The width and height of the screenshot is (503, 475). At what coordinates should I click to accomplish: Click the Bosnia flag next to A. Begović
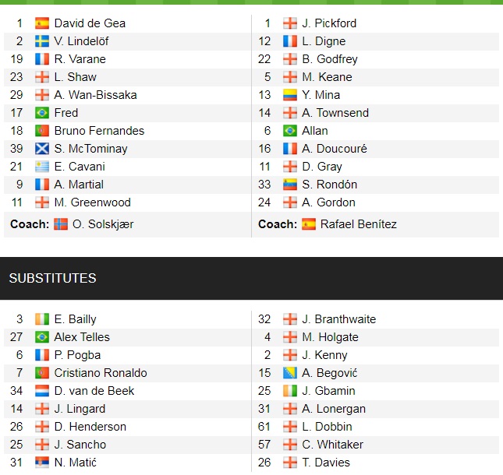pyautogui.click(x=290, y=373)
